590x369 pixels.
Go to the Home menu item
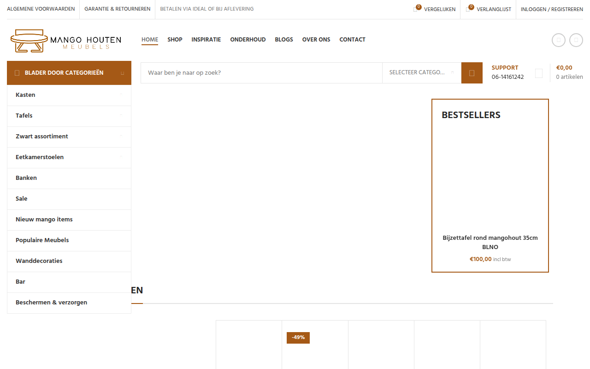(x=150, y=40)
